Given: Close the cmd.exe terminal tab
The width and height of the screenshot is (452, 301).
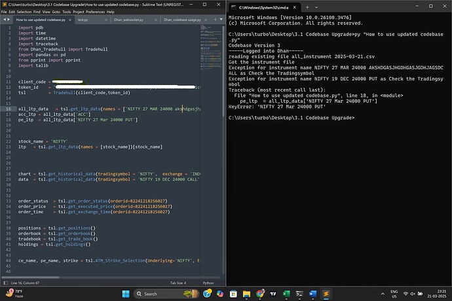Looking at the screenshot, I should pyautogui.click(x=295, y=7).
